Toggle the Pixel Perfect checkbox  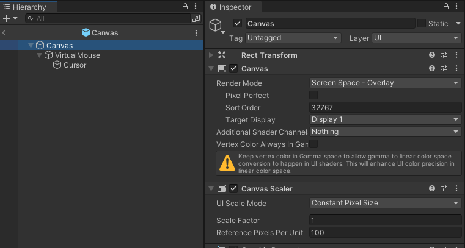tap(313, 95)
